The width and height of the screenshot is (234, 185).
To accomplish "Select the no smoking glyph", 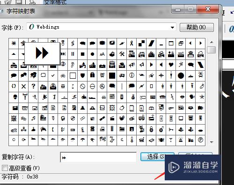I will point(102,86).
